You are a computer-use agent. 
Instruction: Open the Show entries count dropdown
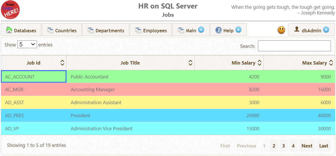(x=27, y=44)
